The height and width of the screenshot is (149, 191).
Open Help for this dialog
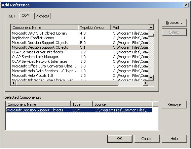click(174, 139)
